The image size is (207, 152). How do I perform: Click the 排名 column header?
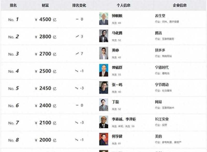coord(13,5)
